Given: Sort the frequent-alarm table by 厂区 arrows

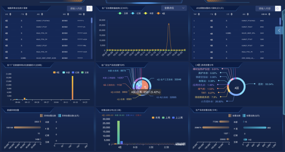Looking at the screenshot, I should [x=215, y=14].
